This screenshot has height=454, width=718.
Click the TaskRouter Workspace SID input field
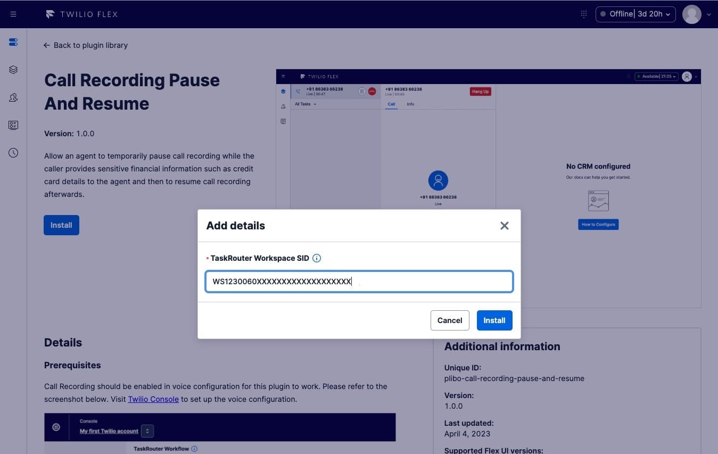pos(359,282)
